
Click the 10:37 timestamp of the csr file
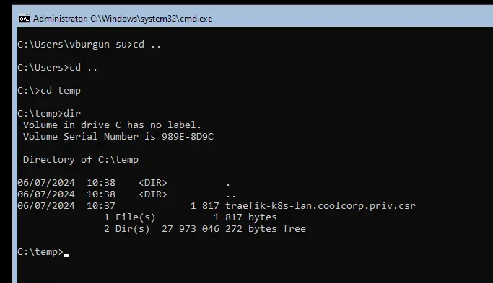[101, 206]
